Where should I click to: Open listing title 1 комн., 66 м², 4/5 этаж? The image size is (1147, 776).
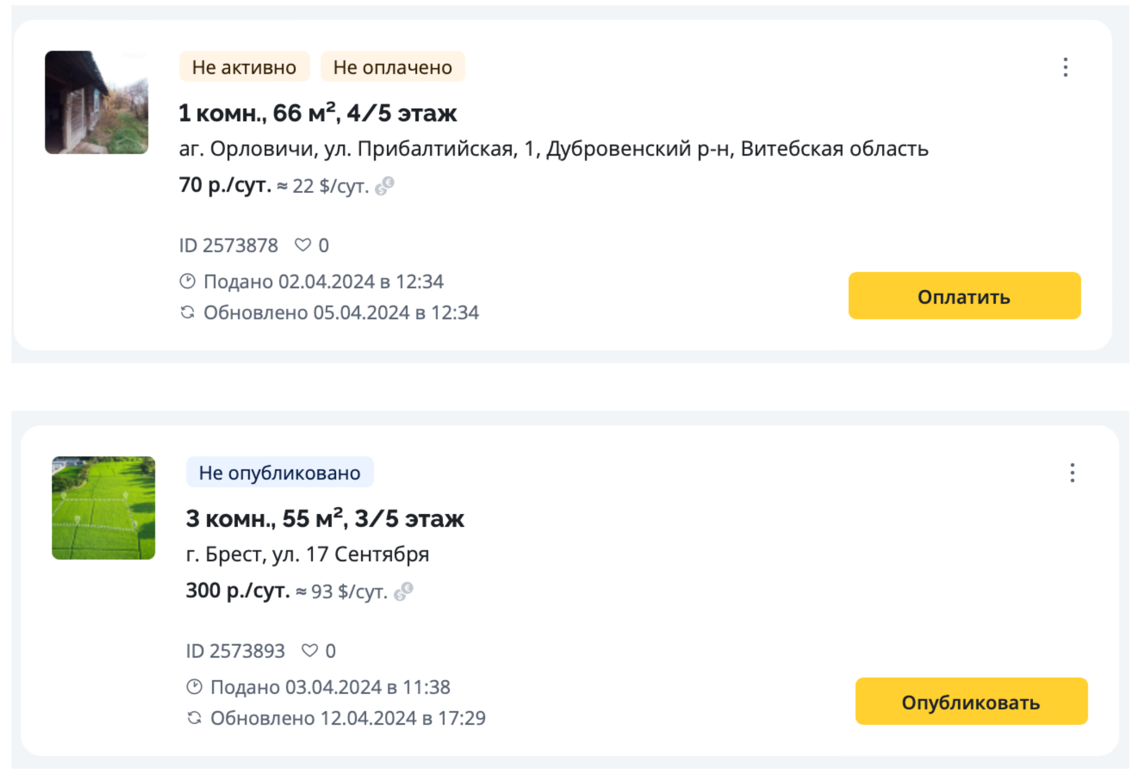coord(318,113)
